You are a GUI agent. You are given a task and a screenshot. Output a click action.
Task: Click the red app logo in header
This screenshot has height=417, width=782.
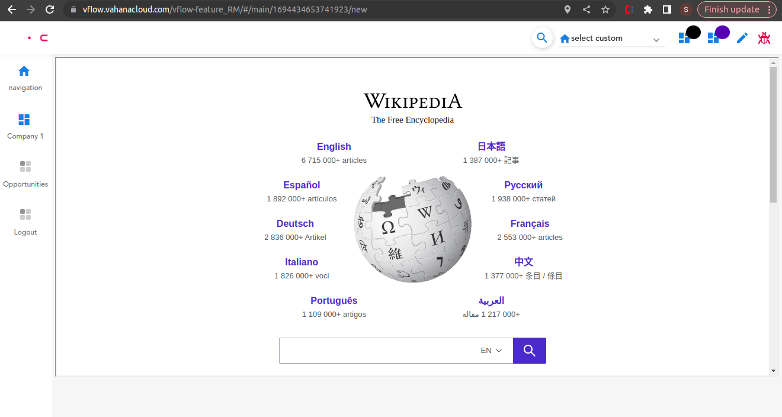pyautogui.click(x=39, y=38)
